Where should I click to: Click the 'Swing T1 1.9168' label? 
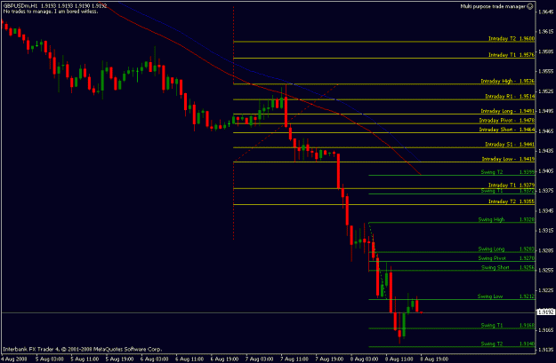(x=508, y=326)
